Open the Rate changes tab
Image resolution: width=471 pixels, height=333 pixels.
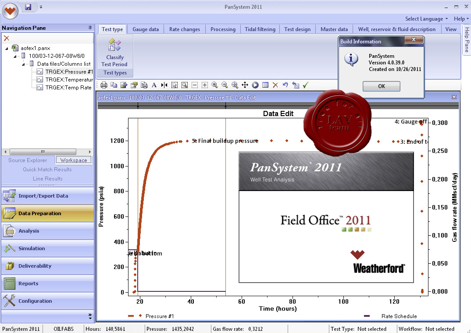point(185,29)
